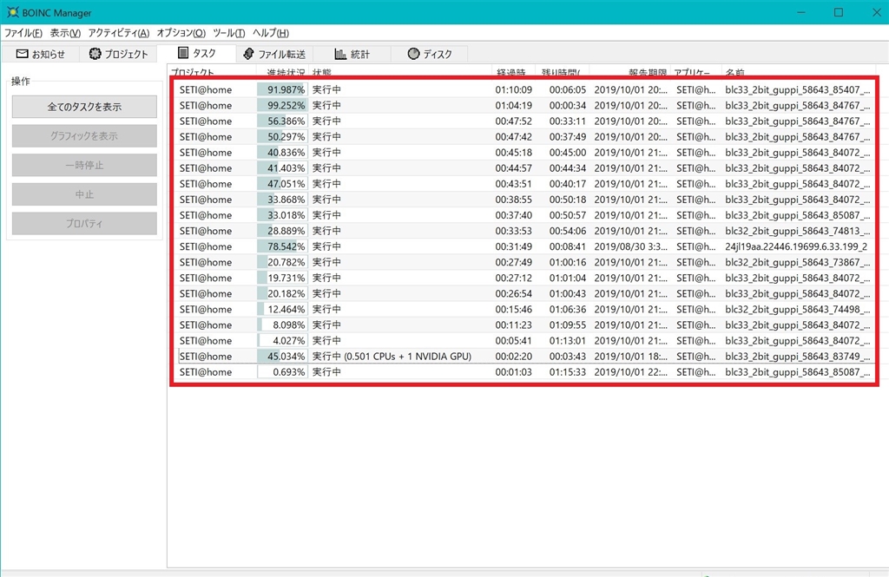Viewport: 889px width, 577px height.
Task: Click the 中止 button
Action: [84, 194]
